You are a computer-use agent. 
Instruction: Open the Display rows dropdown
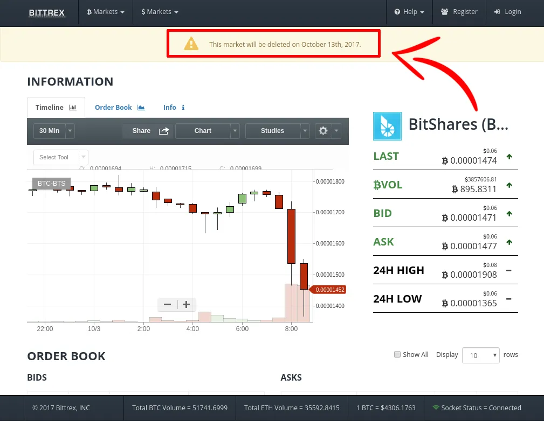480,355
